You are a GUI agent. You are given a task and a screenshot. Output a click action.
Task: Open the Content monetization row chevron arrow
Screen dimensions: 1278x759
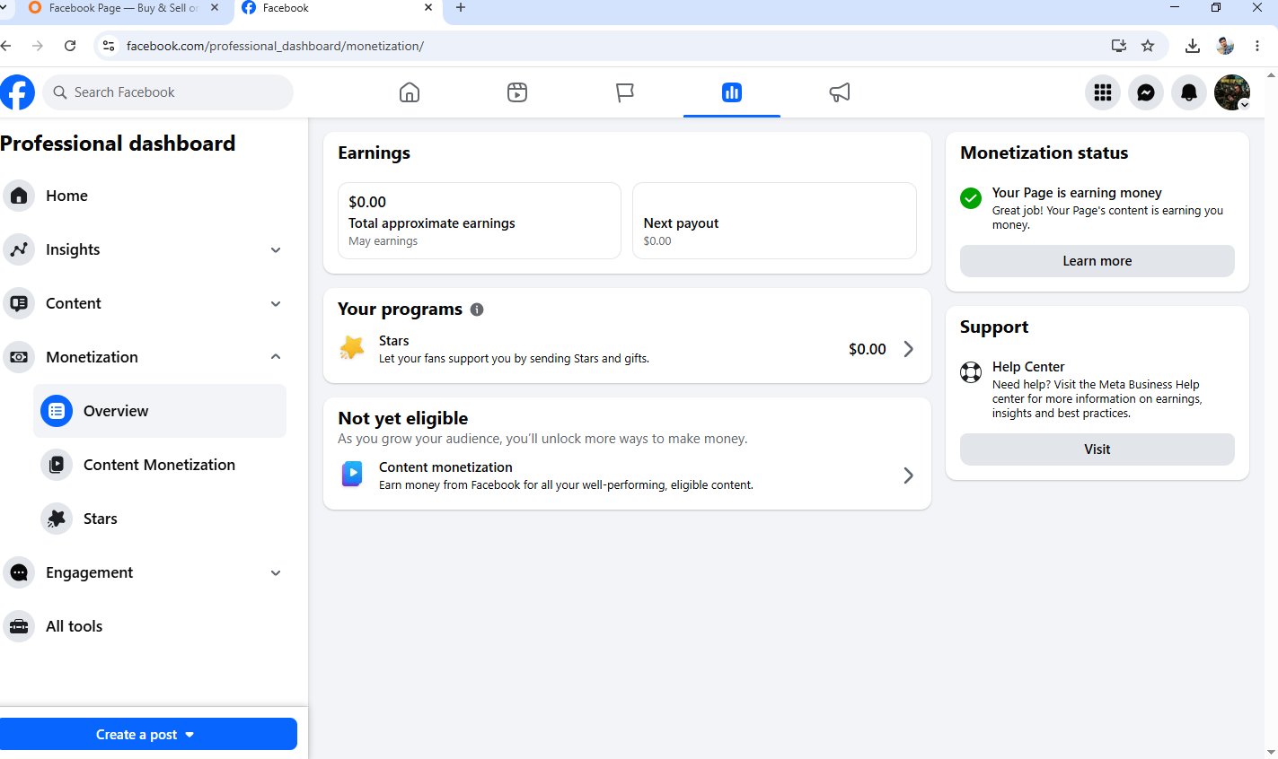pos(908,475)
